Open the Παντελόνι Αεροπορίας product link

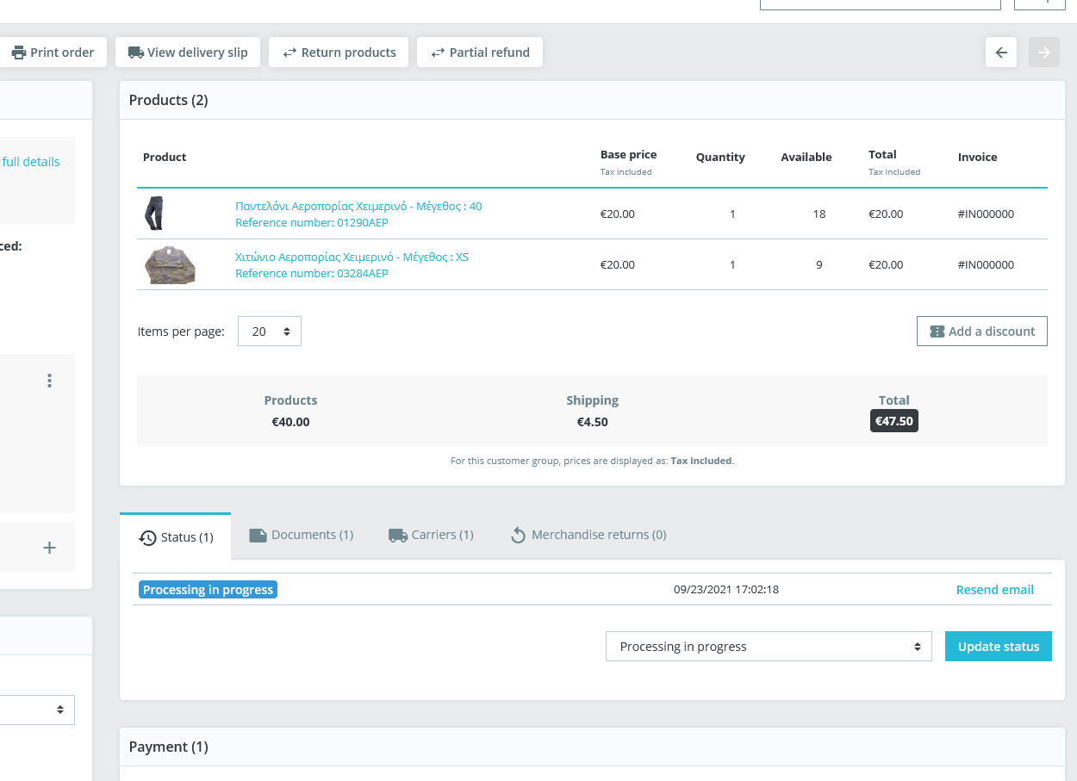358,207
